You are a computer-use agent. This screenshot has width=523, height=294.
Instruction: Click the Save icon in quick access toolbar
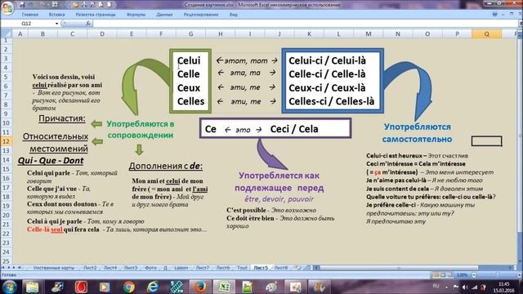point(22,5)
